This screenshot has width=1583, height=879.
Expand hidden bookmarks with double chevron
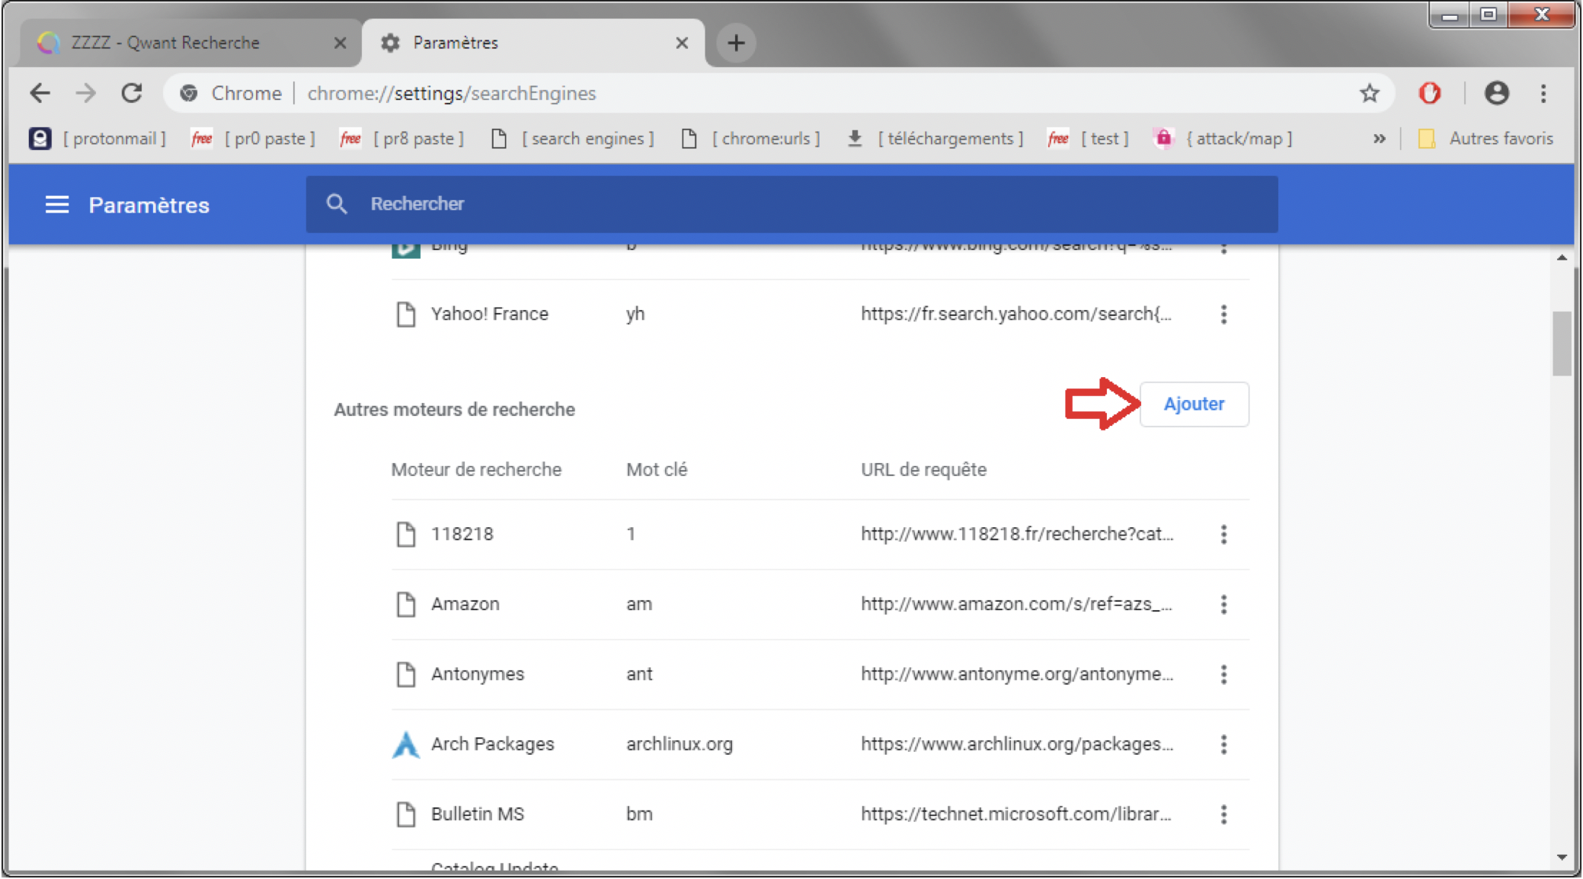pos(1379,139)
